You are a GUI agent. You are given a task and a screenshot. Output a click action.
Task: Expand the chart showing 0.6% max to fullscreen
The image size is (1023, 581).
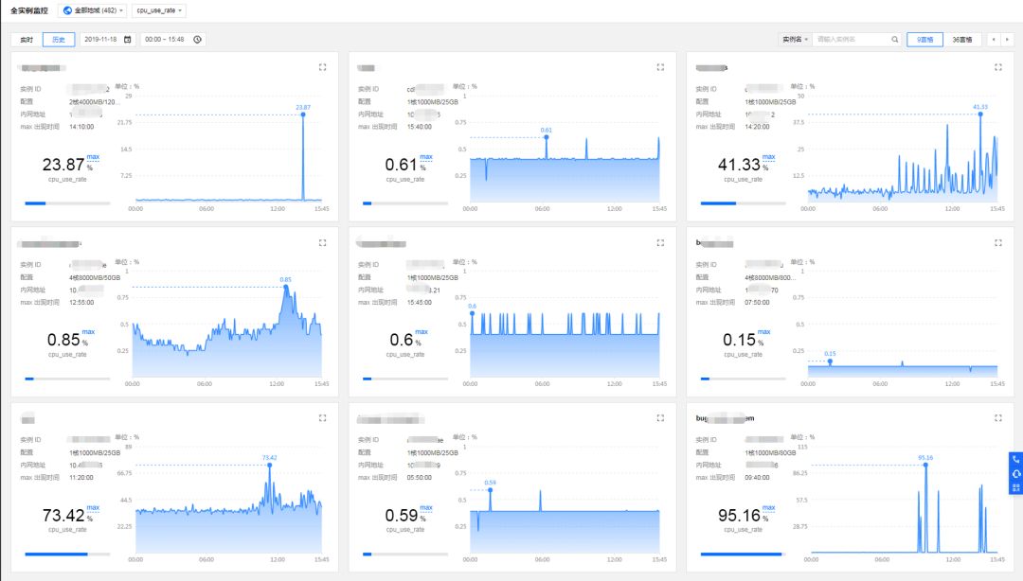click(660, 242)
